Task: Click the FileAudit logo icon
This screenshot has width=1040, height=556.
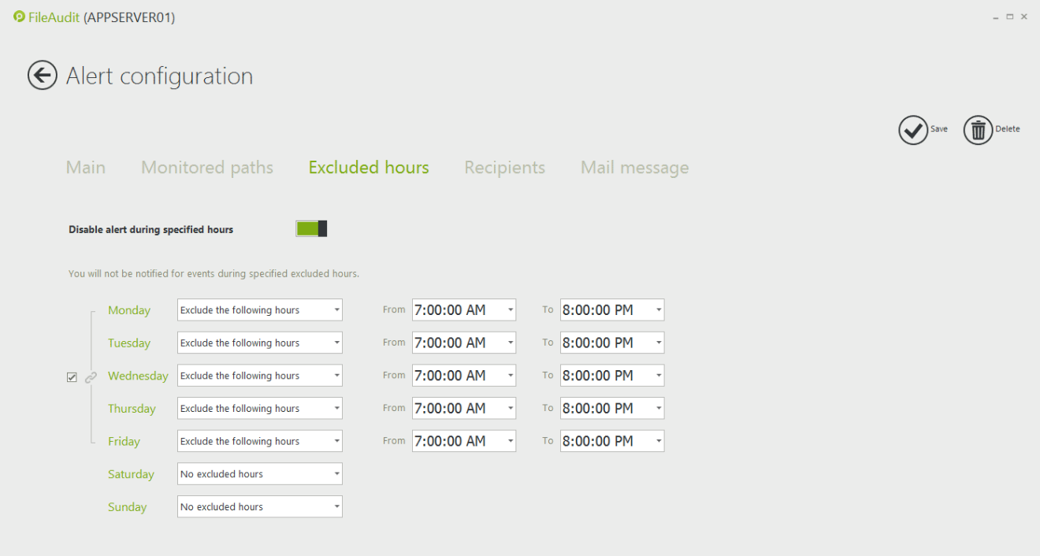Action: pos(20,17)
